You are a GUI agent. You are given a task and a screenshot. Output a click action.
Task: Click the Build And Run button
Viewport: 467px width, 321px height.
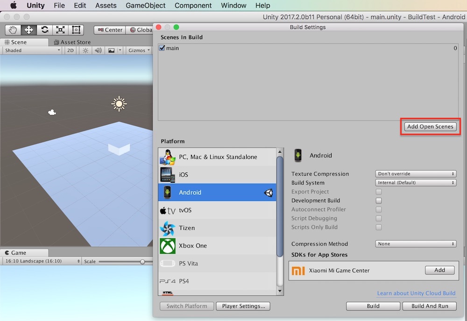pyautogui.click(x=430, y=306)
